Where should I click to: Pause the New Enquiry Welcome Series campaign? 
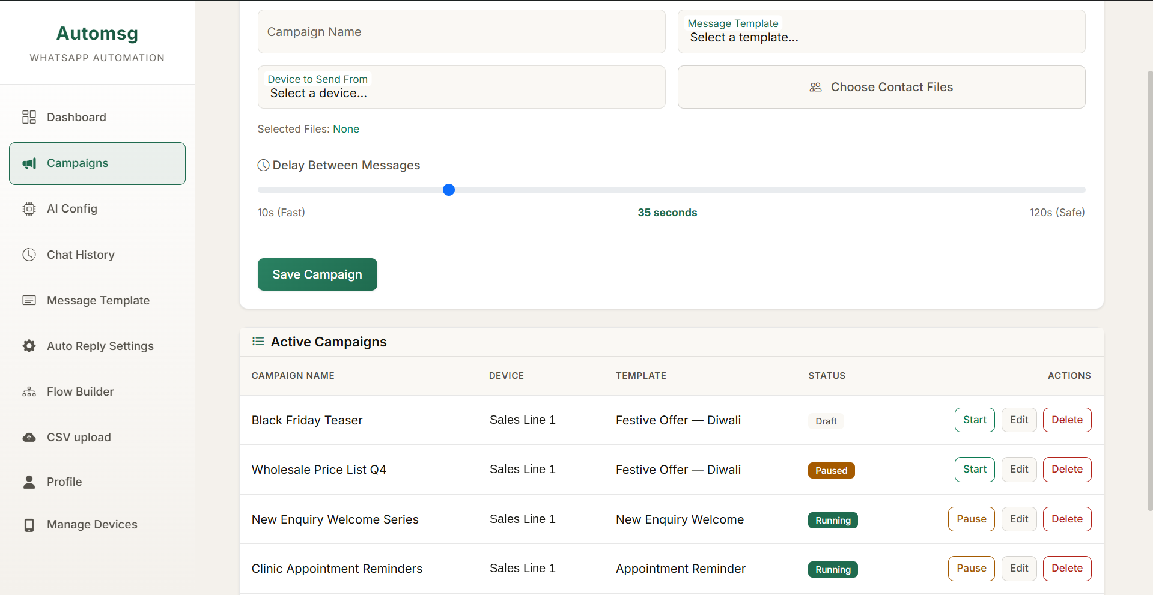click(972, 519)
